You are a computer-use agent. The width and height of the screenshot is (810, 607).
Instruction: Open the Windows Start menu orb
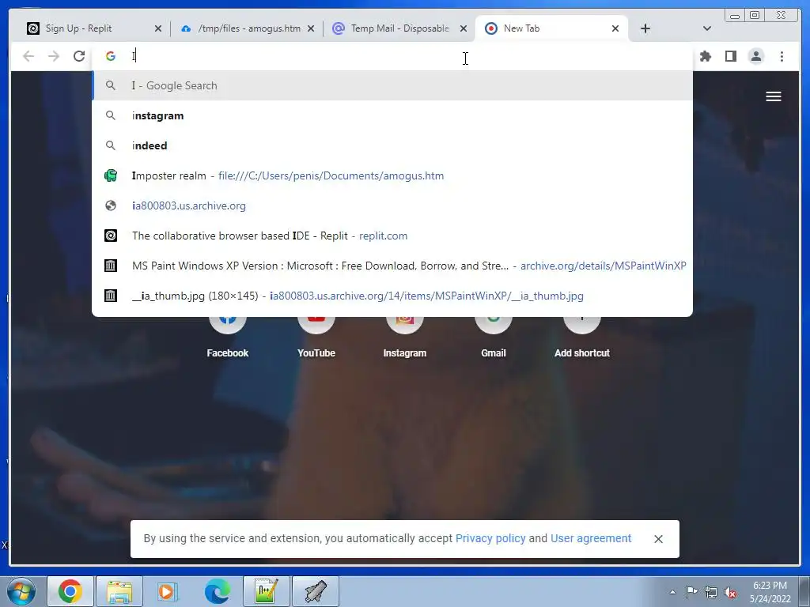21,591
